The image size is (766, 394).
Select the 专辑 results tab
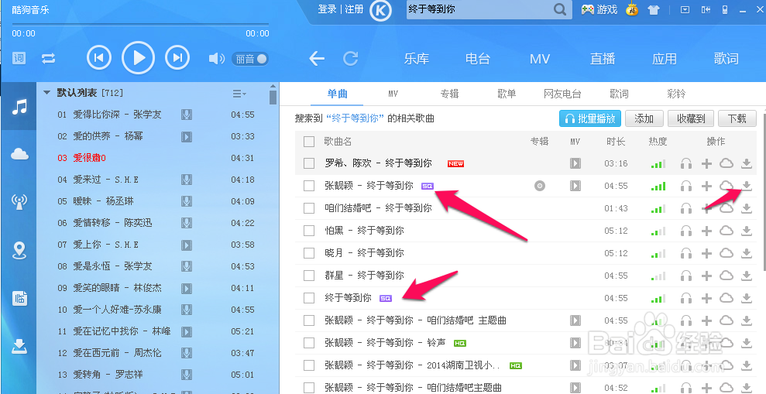[449, 93]
